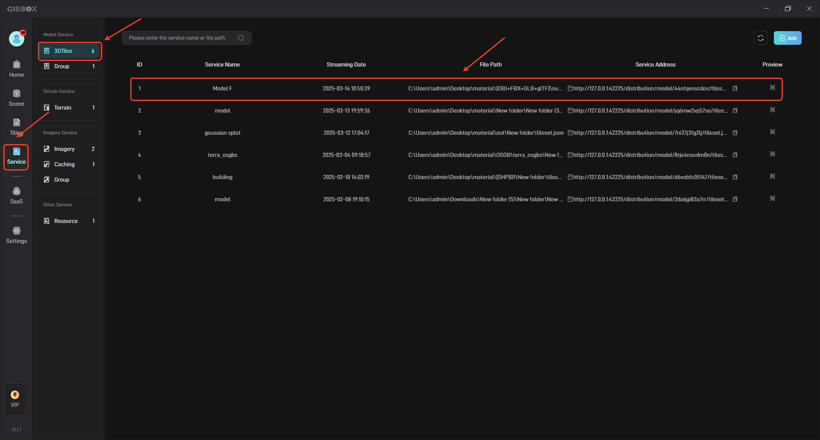Select 3DTiles model service

[x=70, y=51]
